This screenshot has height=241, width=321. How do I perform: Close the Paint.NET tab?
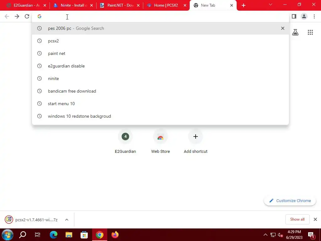click(x=138, y=6)
